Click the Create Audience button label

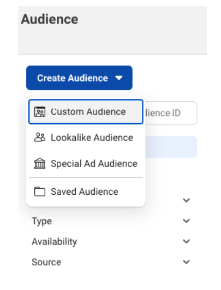[73, 78]
